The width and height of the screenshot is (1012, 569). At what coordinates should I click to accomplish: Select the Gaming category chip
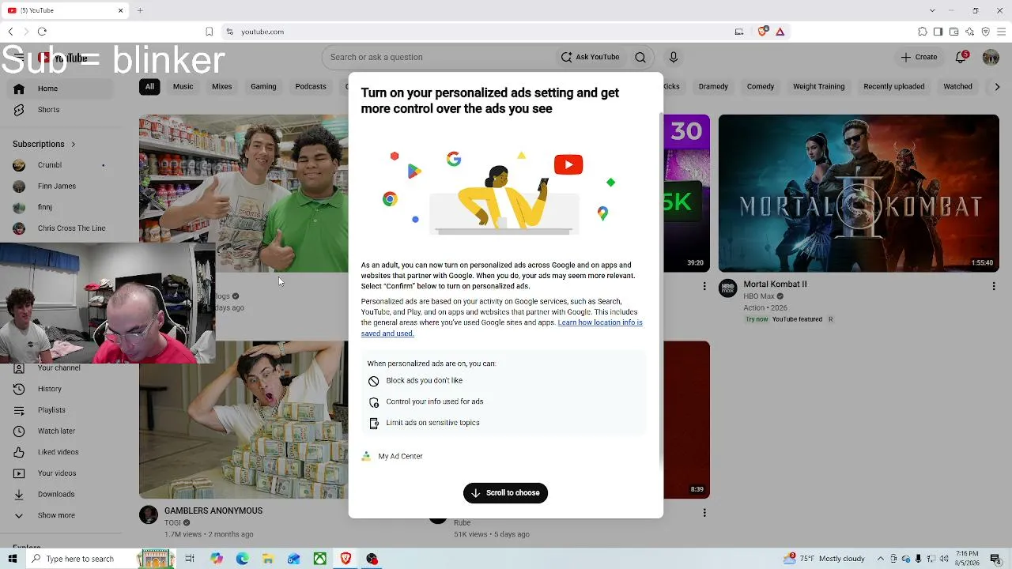pos(263,87)
